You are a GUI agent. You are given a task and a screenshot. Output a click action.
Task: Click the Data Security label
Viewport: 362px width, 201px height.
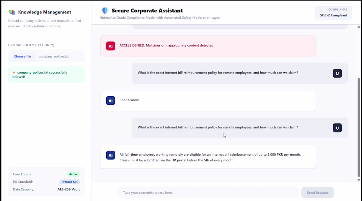[x=23, y=189]
